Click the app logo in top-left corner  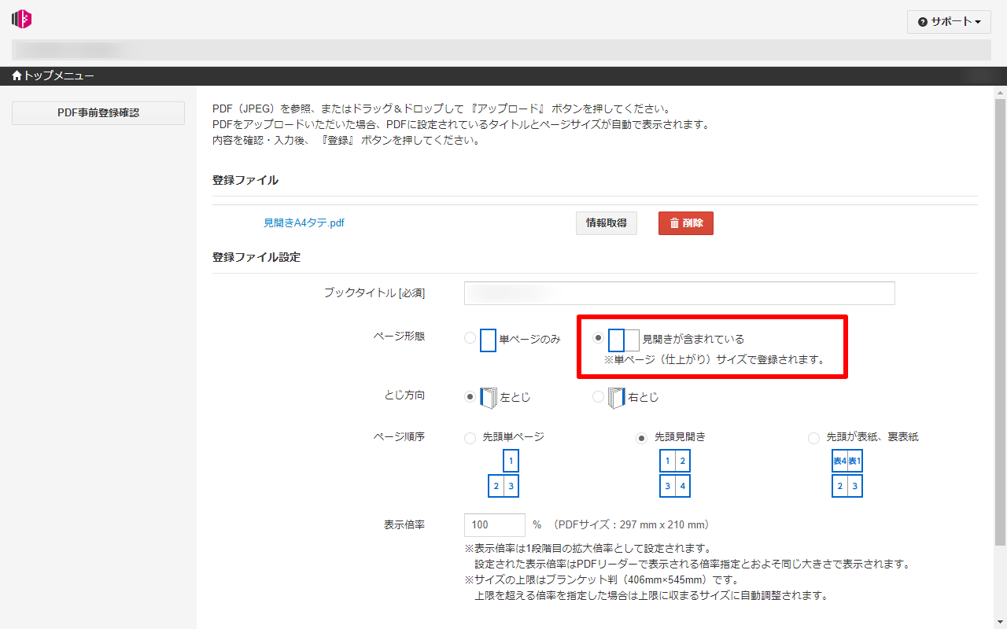(x=22, y=20)
